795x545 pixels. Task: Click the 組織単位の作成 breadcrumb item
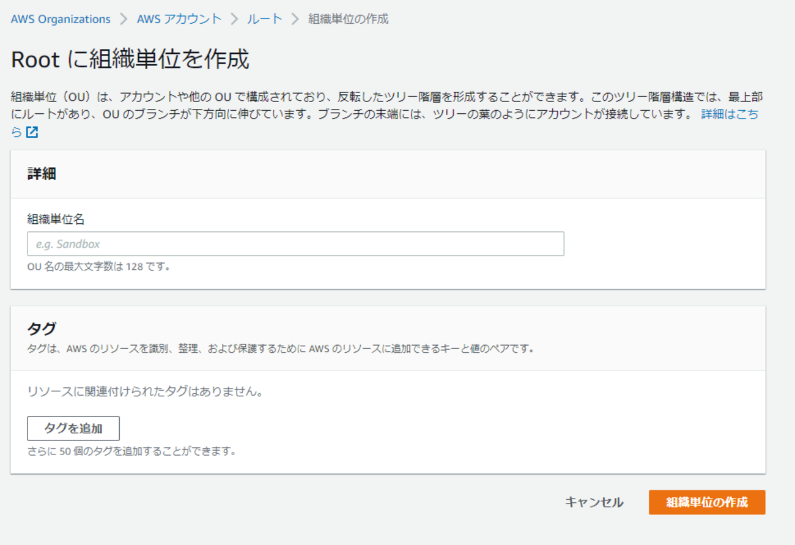pyautogui.click(x=348, y=19)
